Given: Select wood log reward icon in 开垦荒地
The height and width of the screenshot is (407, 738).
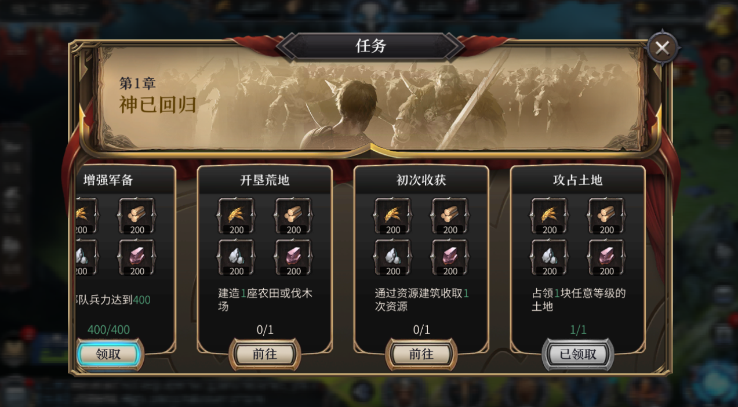Looking at the screenshot, I should 293,216.
